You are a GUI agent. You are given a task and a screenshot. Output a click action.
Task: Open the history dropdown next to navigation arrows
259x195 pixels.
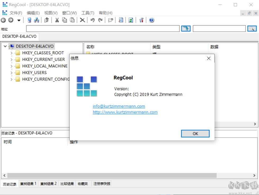click(19, 20)
